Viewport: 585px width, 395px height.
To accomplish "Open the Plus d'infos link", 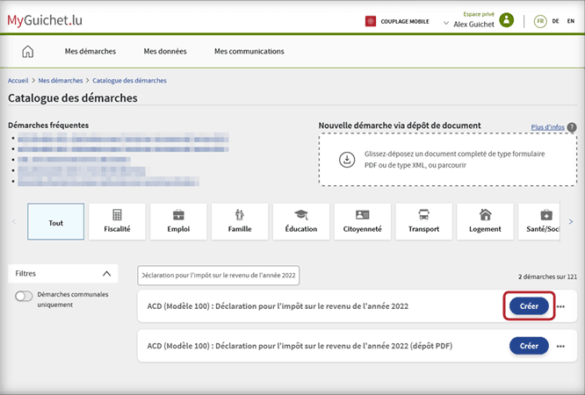I will pyautogui.click(x=547, y=127).
